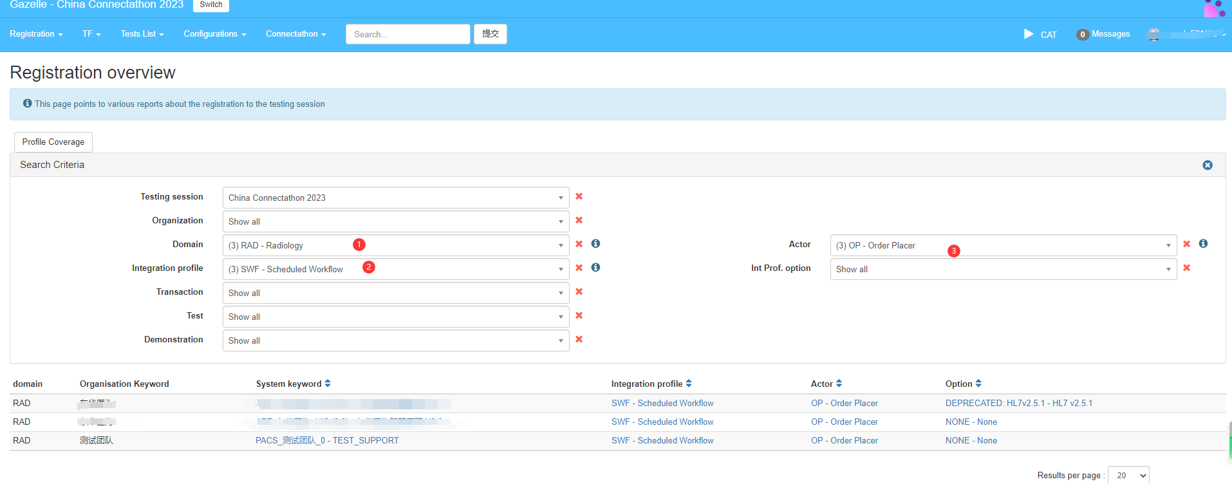
Task: Open Transaction dropdown
Action: coord(396,293)
